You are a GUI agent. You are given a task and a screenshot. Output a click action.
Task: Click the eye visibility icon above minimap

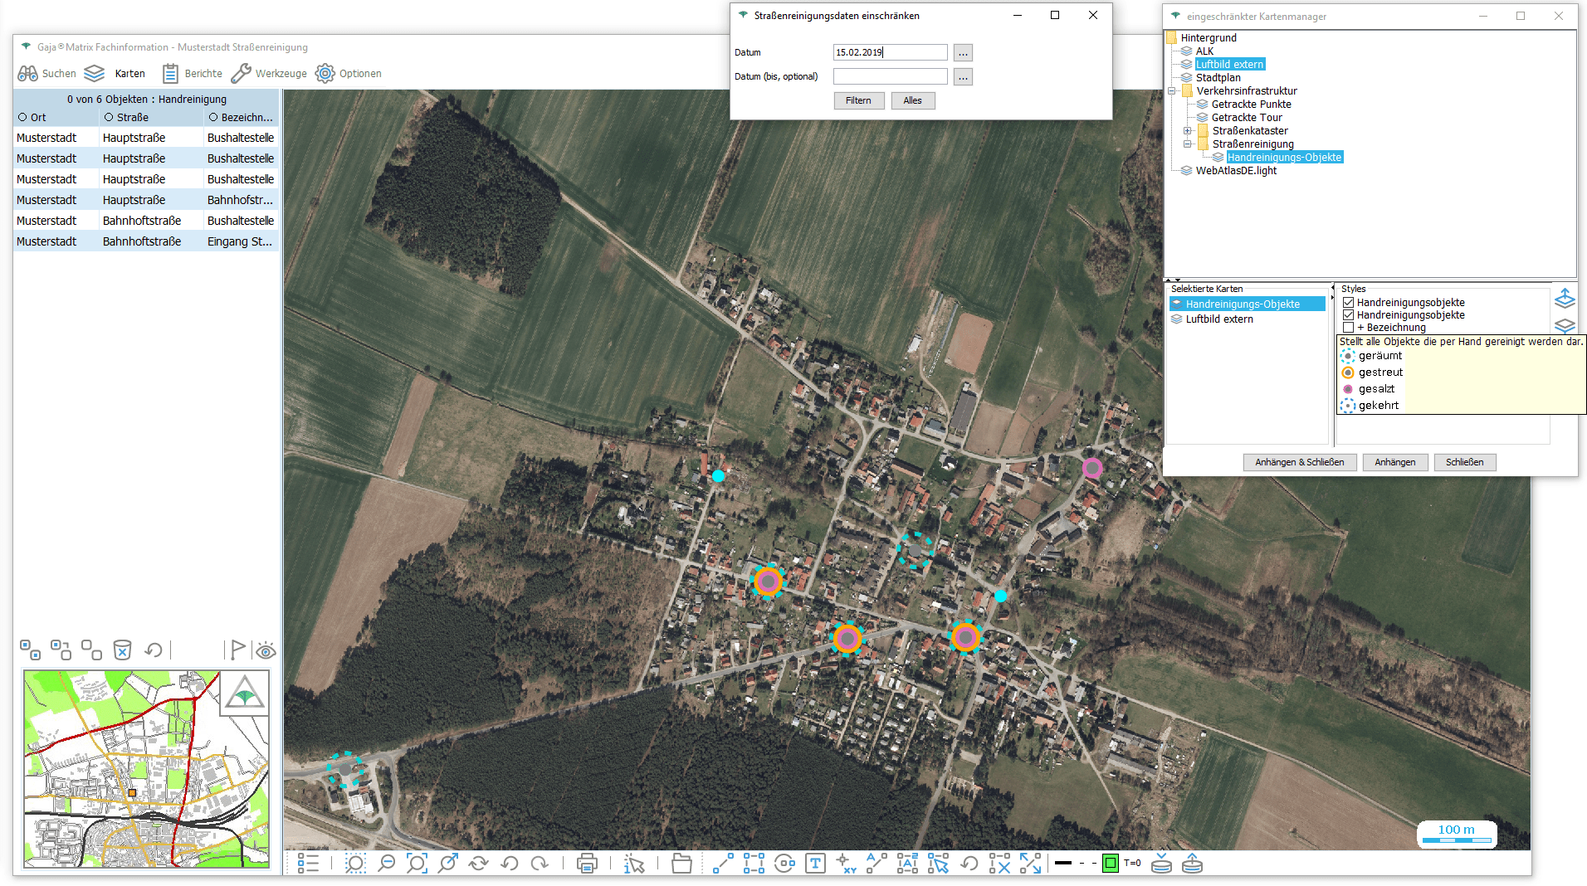(x=266, y=650)
